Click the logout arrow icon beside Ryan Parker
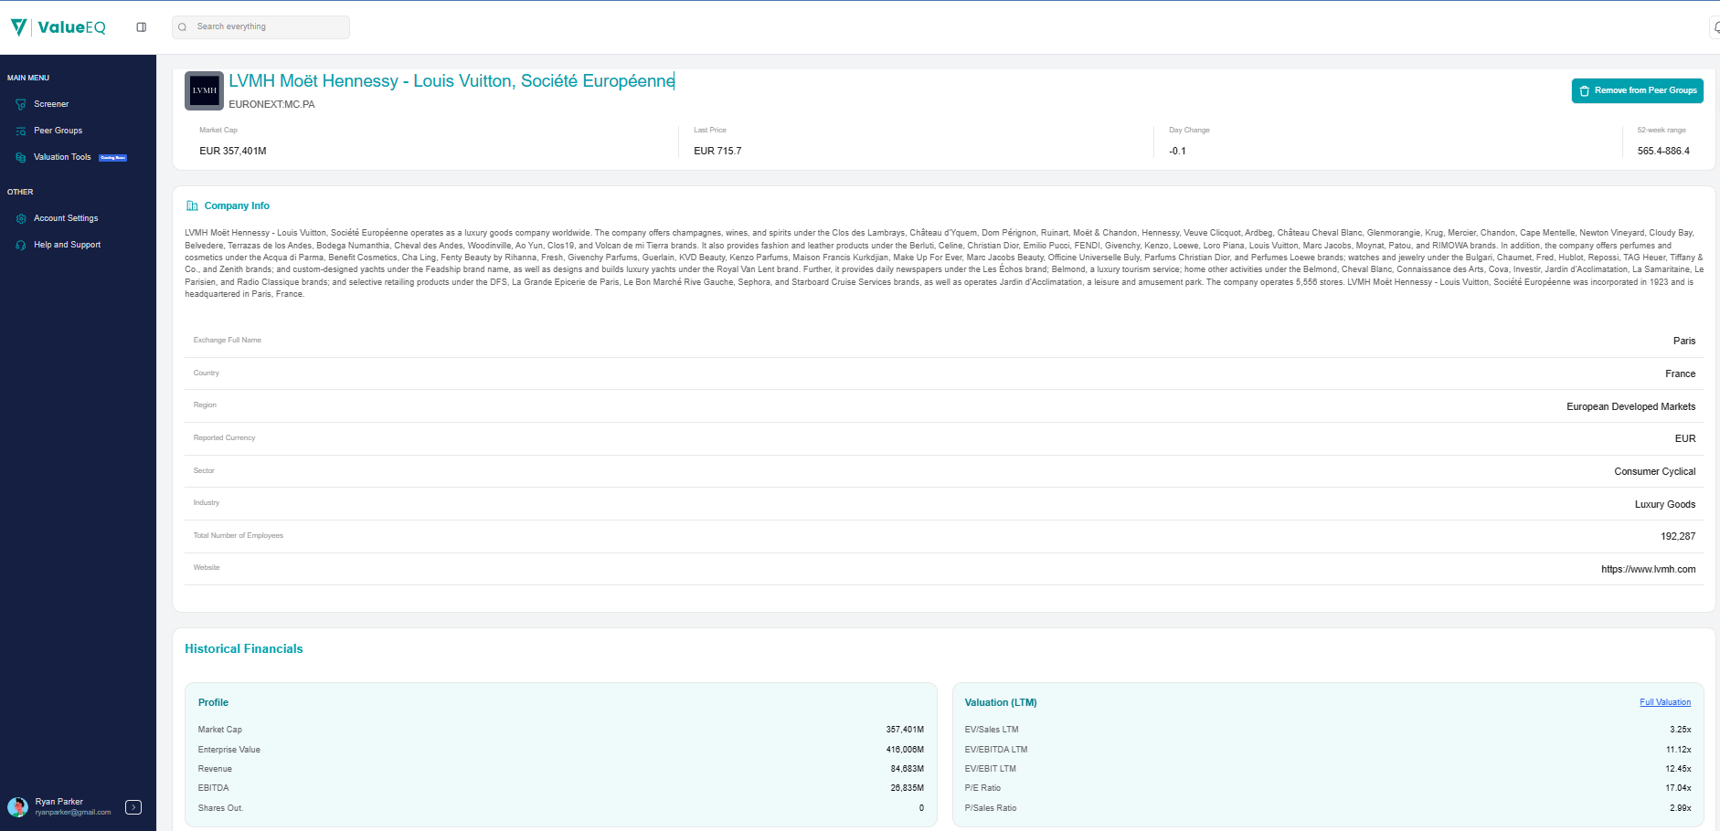The image size is (1720, 831). [x=133, y=807]
